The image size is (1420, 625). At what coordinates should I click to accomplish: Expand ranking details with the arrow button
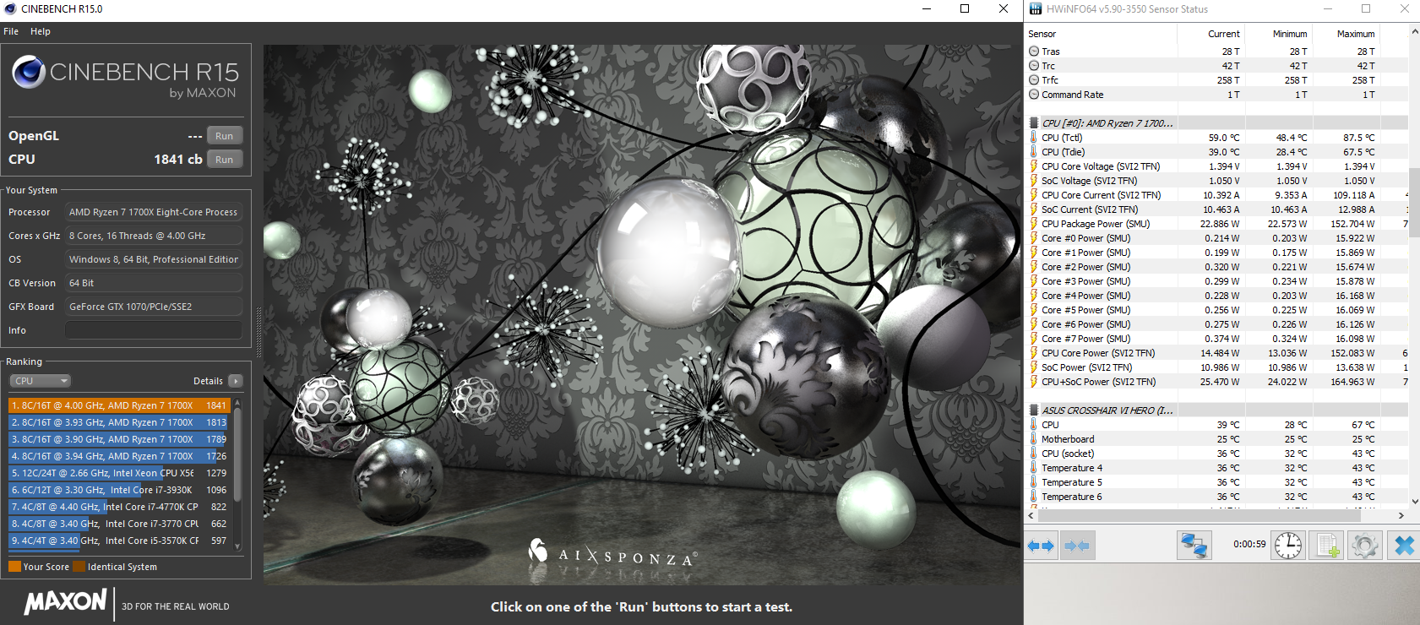236,381
